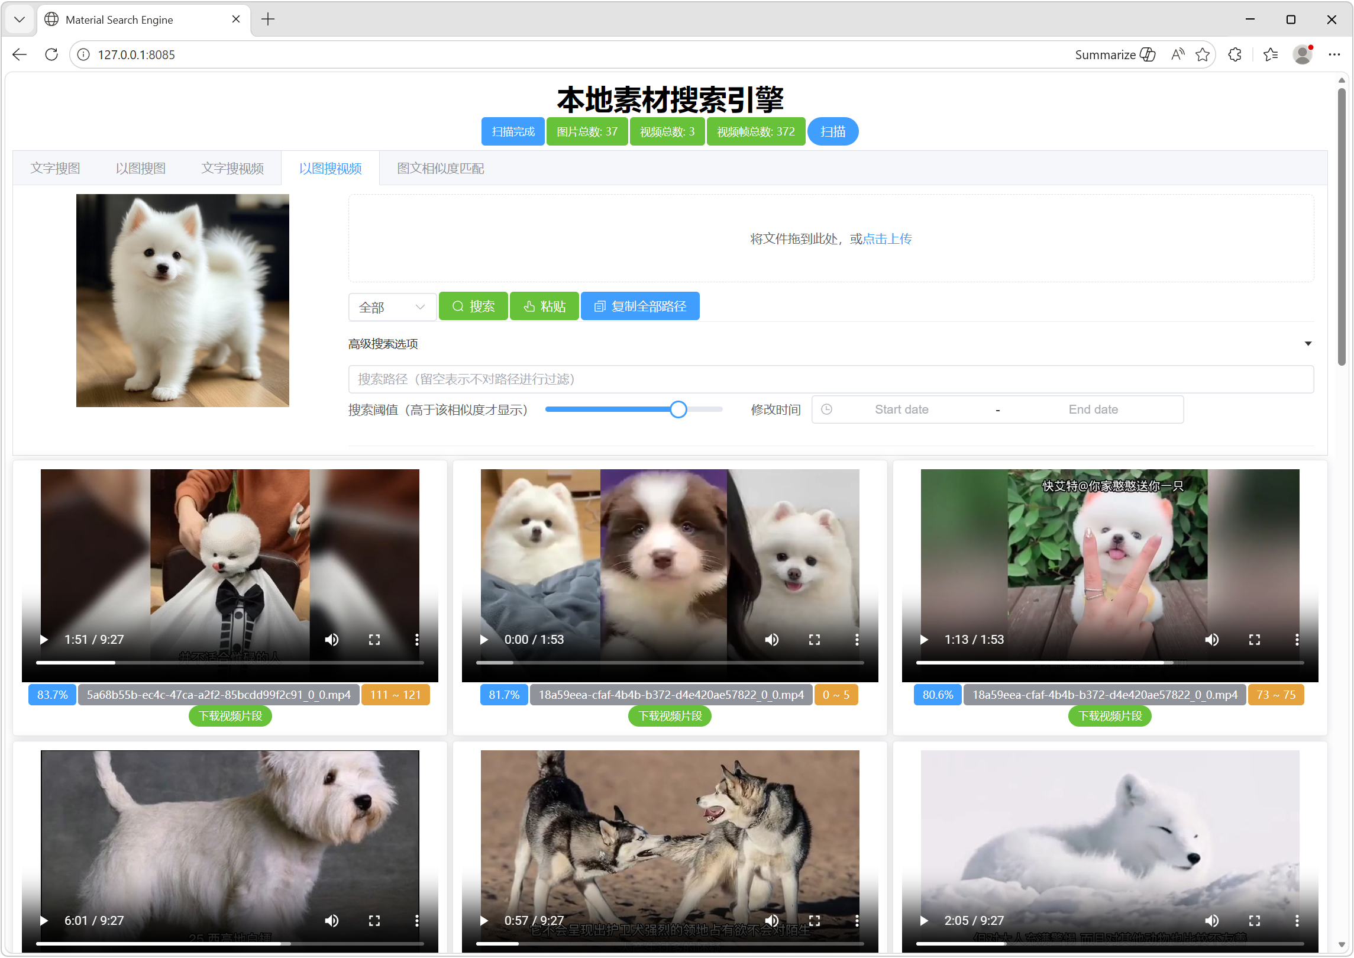The image size is (1354, 958).
Task: Mute the 6:01 / 9:27 video
Action: click(332, 921)
